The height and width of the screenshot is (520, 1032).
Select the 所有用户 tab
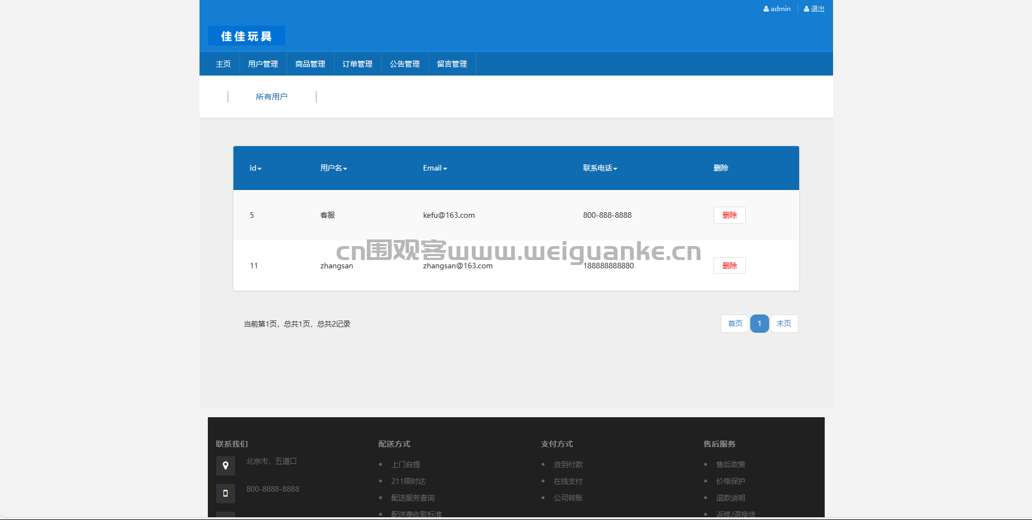(x=272, y=97)
